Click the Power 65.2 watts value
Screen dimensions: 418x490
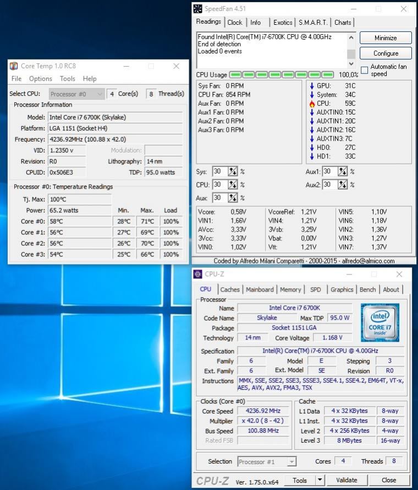point(80,211)
